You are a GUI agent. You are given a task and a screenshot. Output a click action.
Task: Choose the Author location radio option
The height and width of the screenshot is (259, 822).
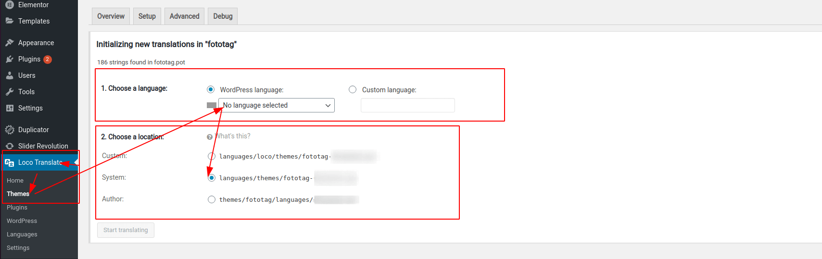212,199
